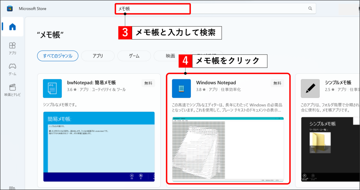The height and width of the screenshot is (190, 360).
Task: Open the Windows Notepad screenshot preview
Action: [x=228, y=149]
